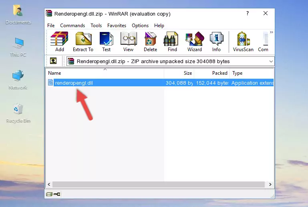The height and width of the screenshot is (207, 308).
Task: Sort the list by Type column
Action: pos(252,73)
